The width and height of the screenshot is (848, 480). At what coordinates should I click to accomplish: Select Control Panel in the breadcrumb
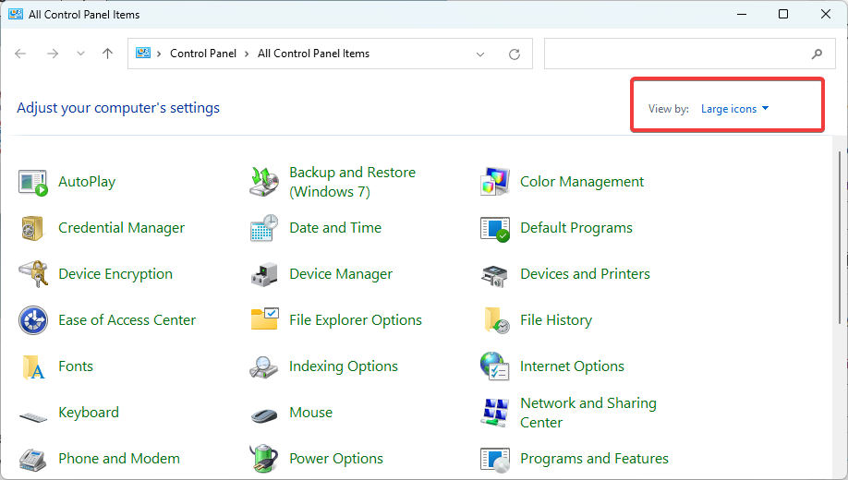coord(203,54)
